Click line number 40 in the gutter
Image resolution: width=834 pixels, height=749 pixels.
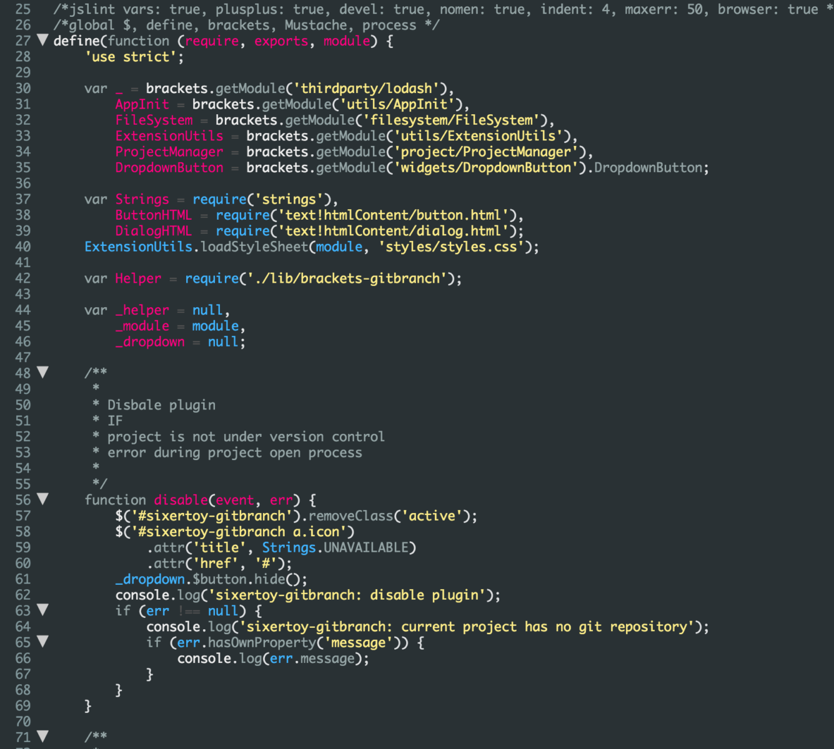point(23,247)
